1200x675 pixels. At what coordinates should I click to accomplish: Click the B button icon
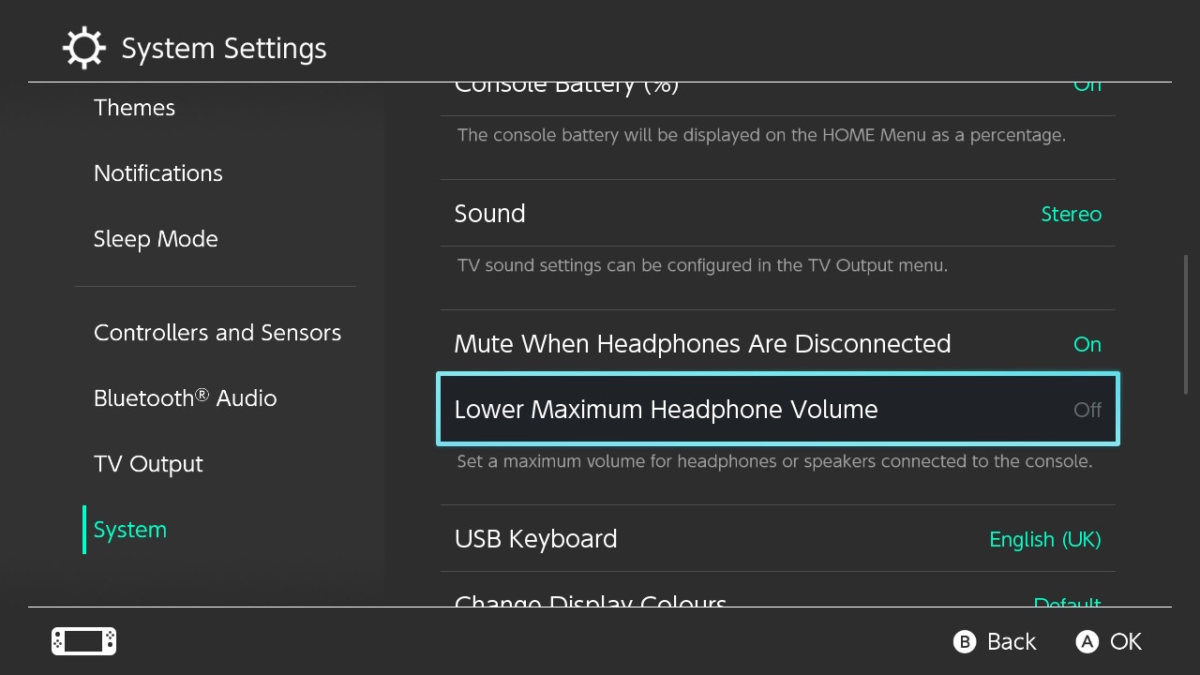click(x=965, y=641)
